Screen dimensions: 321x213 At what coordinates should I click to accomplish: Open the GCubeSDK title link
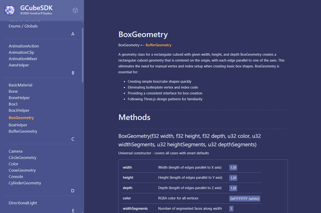(36, 7)
